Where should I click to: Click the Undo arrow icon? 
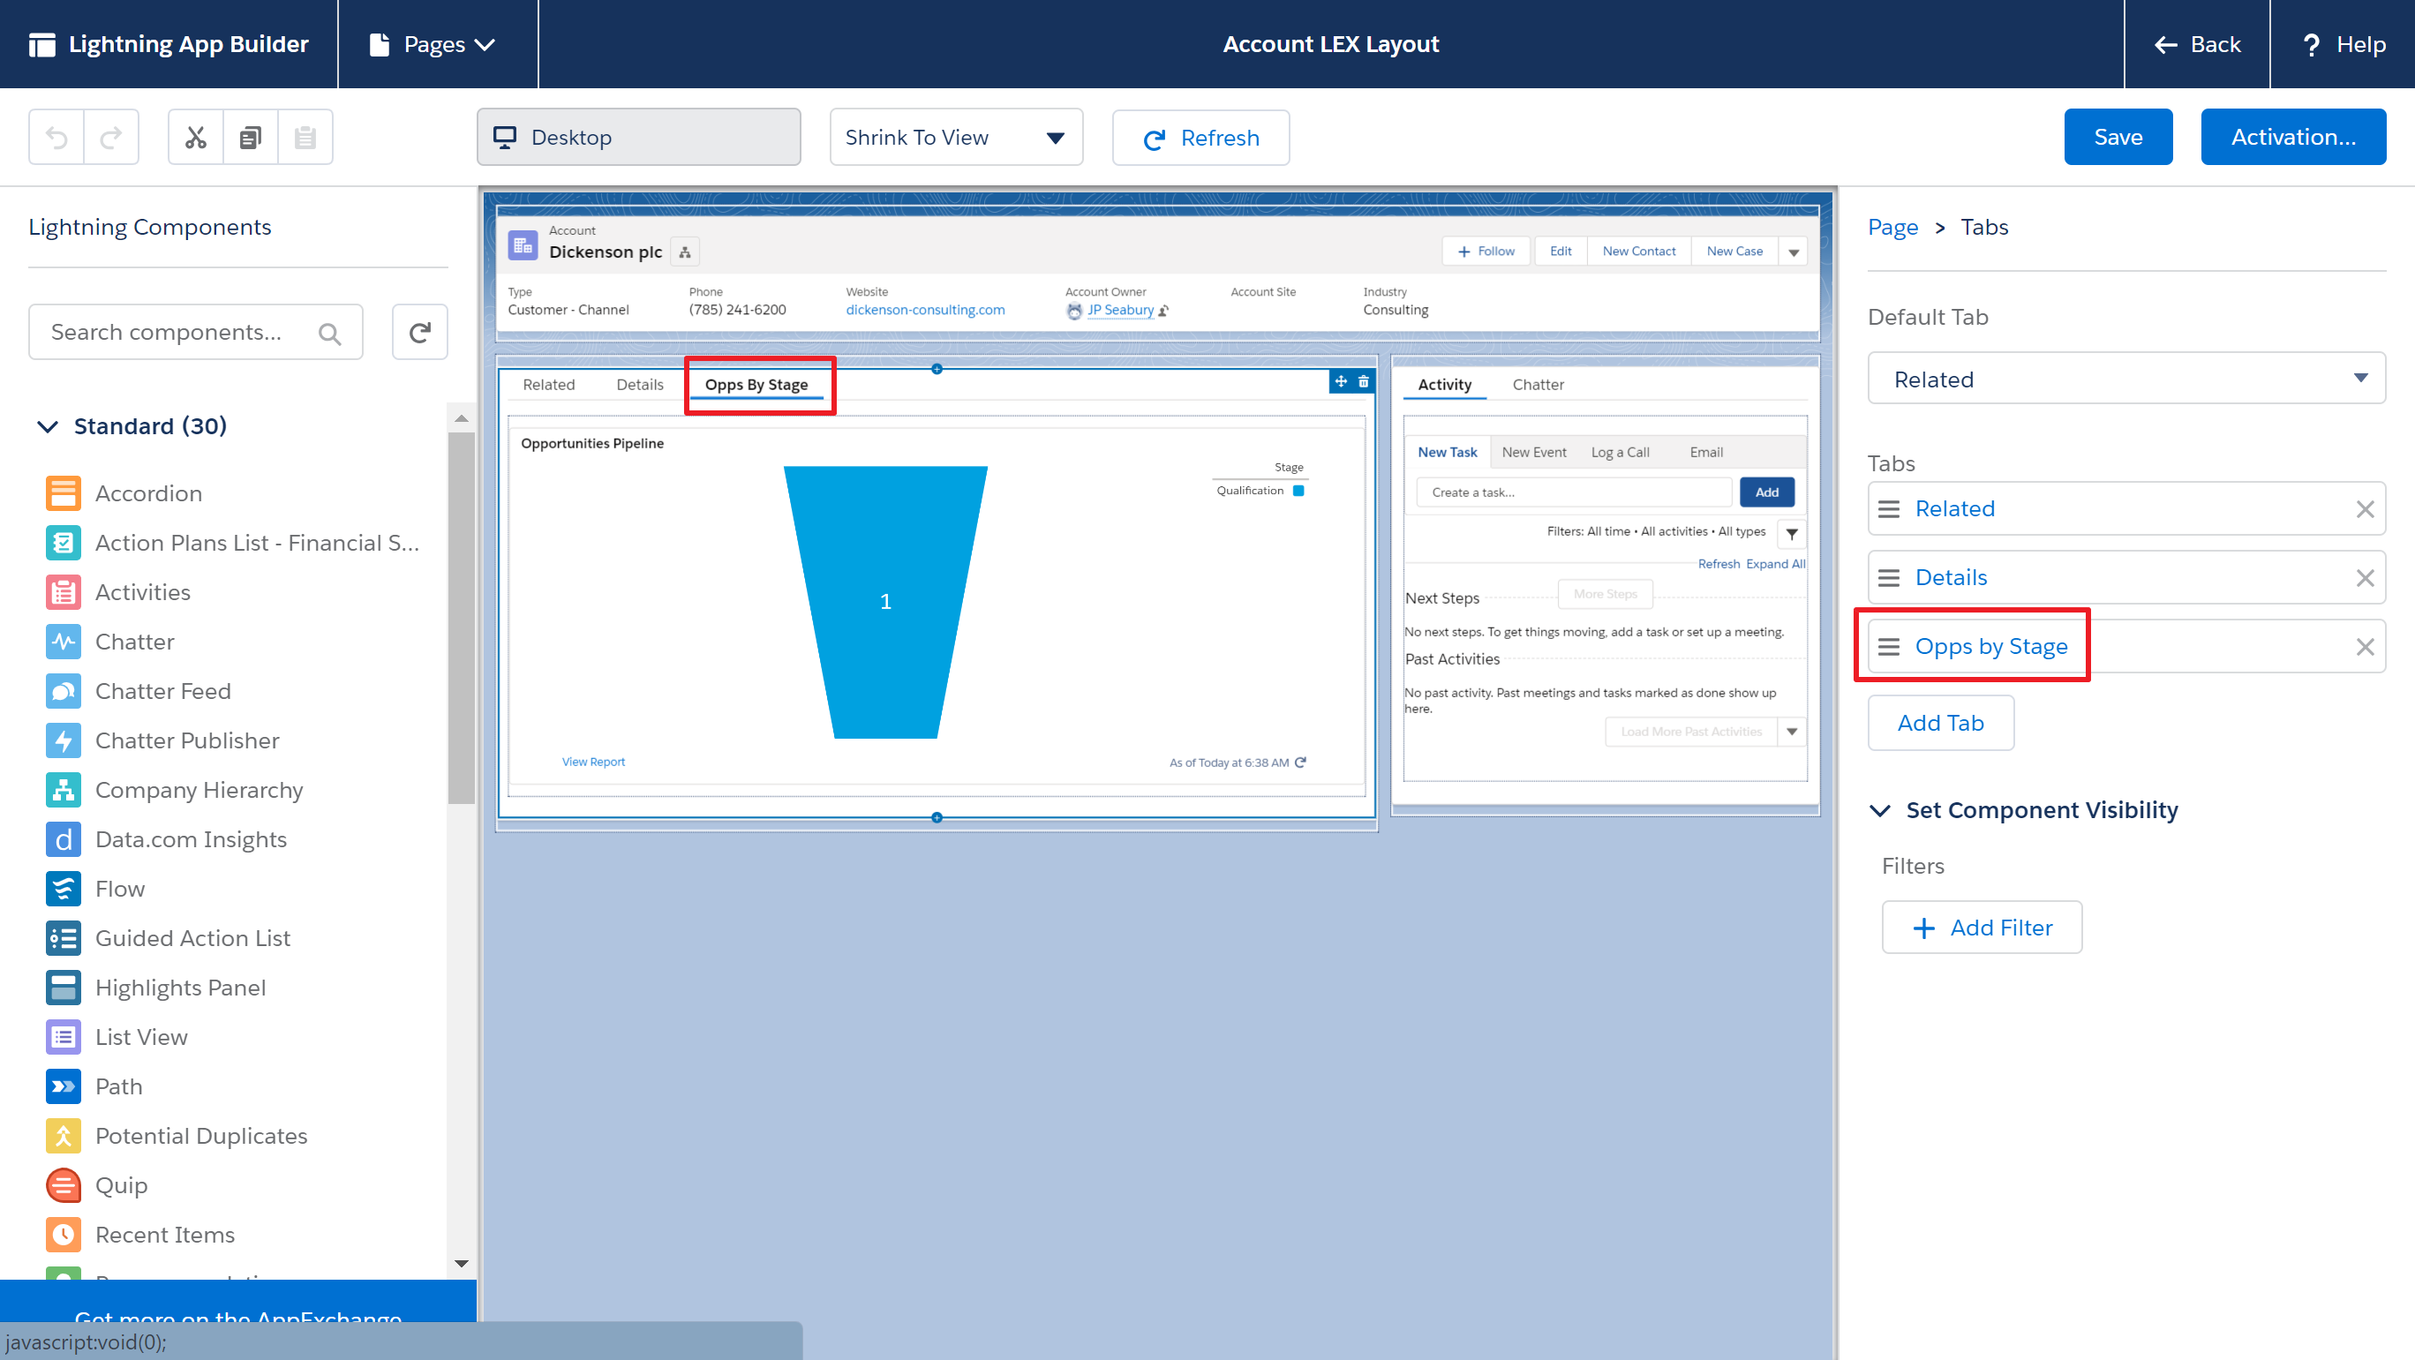coord(56,138)
